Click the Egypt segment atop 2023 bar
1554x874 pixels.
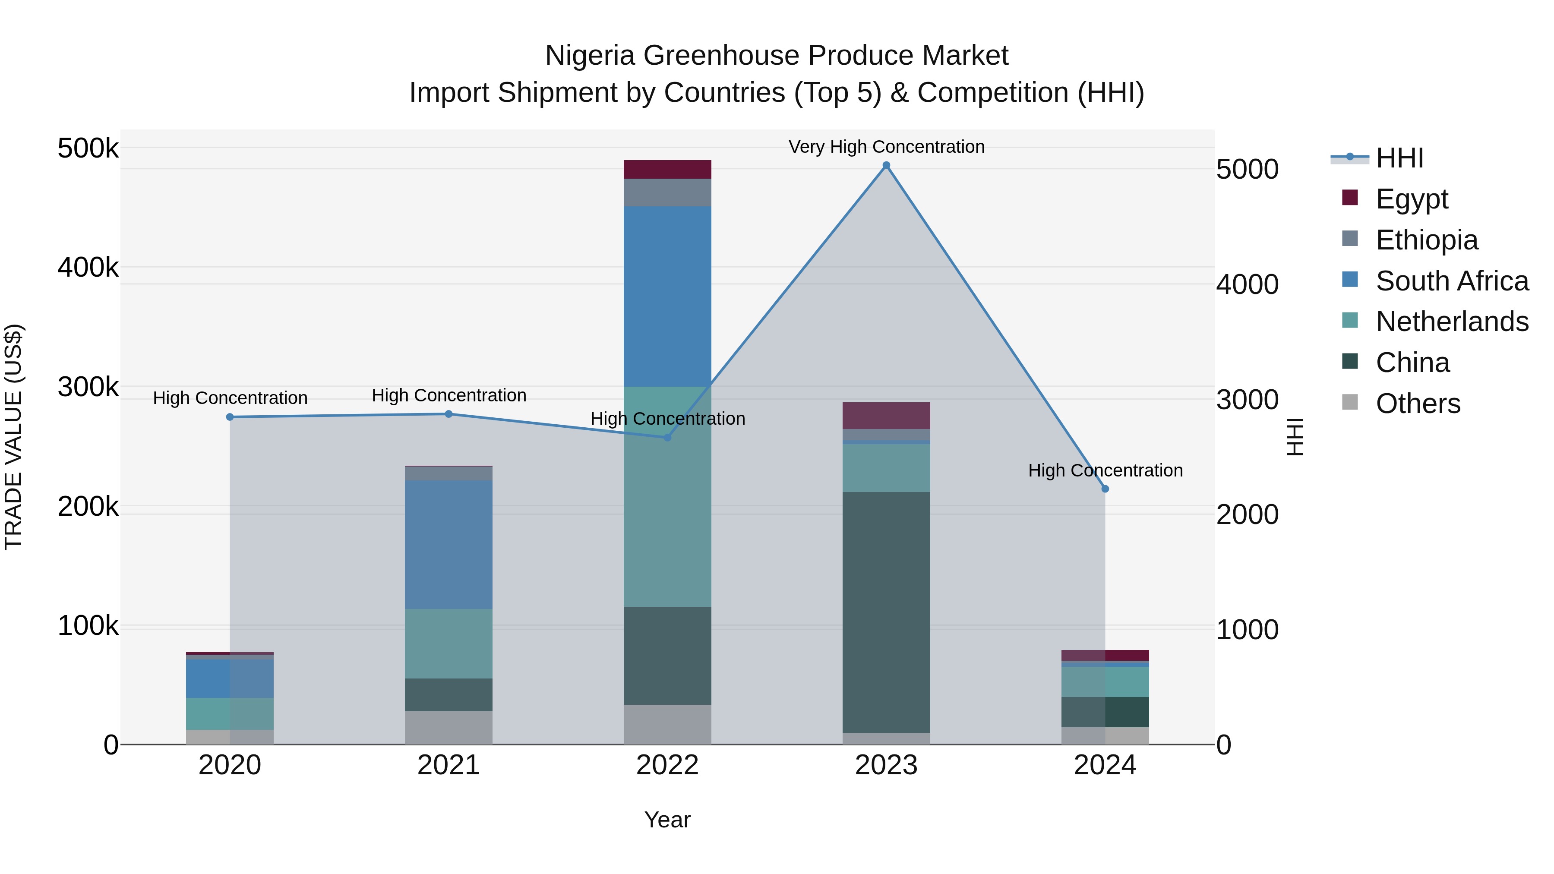pyautogui.click(x=886, y=416)
